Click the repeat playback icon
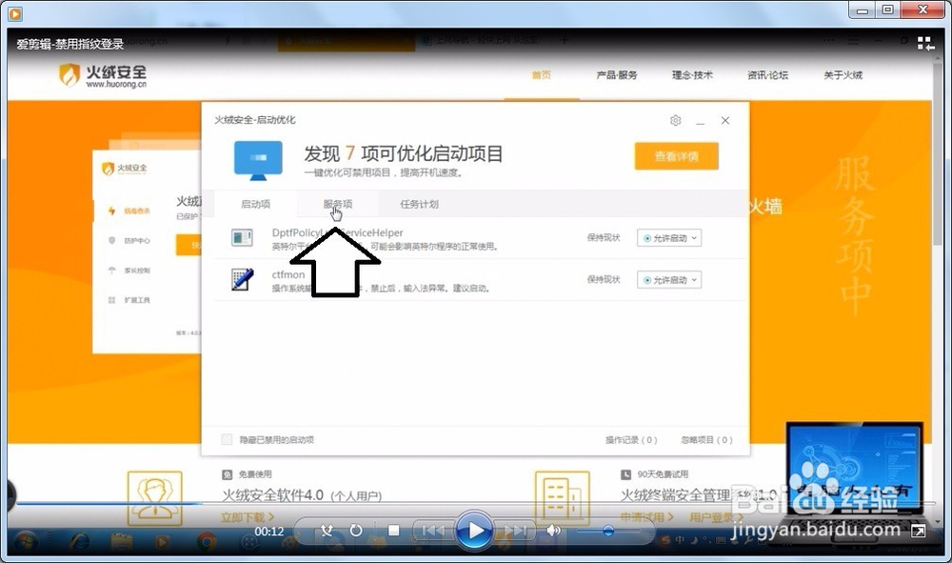This screenshot has width=952, height=563. (x=354, y=532)
